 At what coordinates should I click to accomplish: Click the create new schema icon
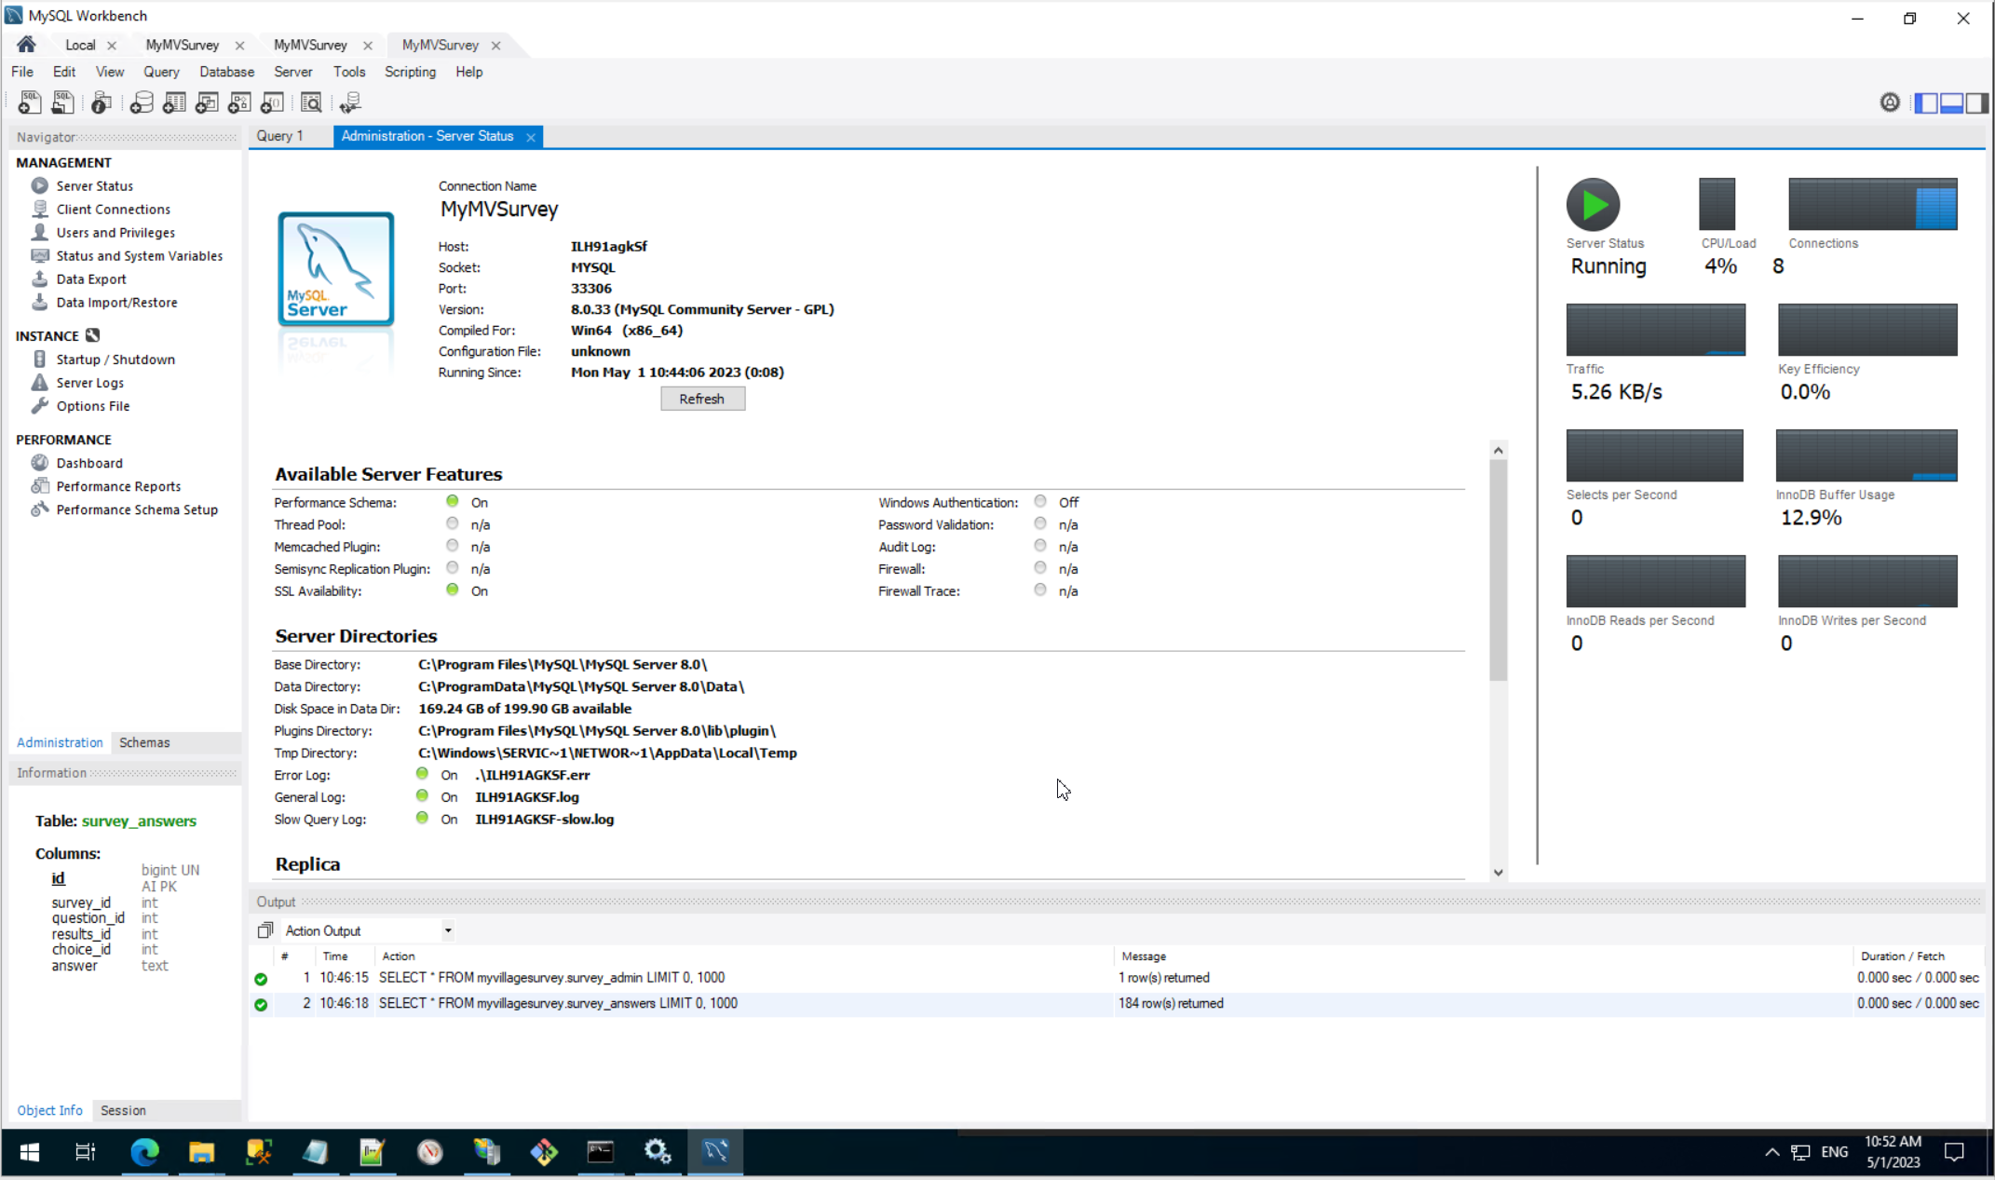141,102
